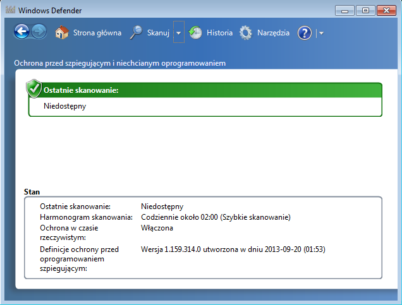The width and height of the screenshot is (402, 305).
Task: Open the Historia section label
Action: click(219, 33)
